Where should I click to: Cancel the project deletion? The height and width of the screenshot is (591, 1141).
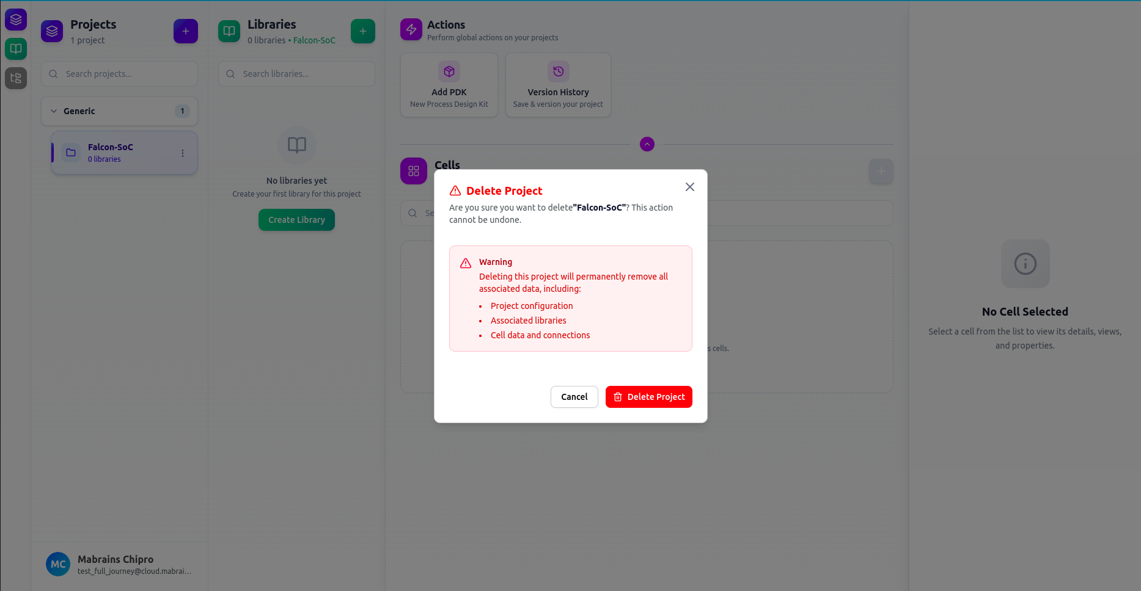pos(574,397)
